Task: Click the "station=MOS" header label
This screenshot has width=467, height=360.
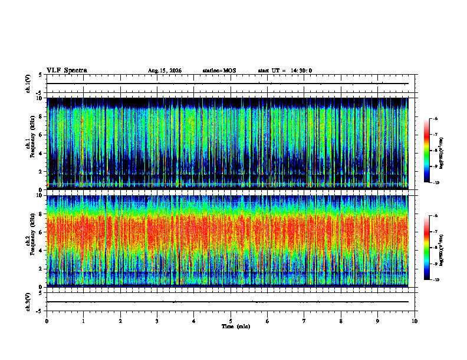Action: [x=219, y=71]
